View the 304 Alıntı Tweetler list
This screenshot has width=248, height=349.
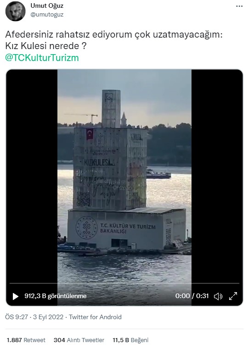[x=79, y=340]
